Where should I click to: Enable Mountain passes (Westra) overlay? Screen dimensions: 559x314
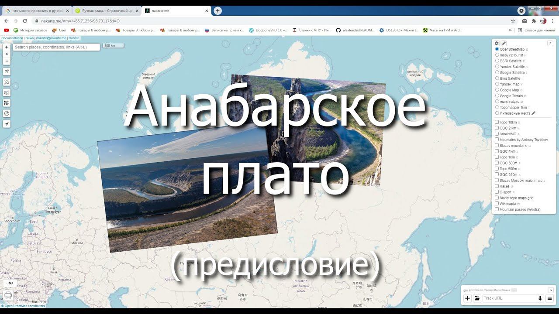pyautogui.click(x=497, y=209)
